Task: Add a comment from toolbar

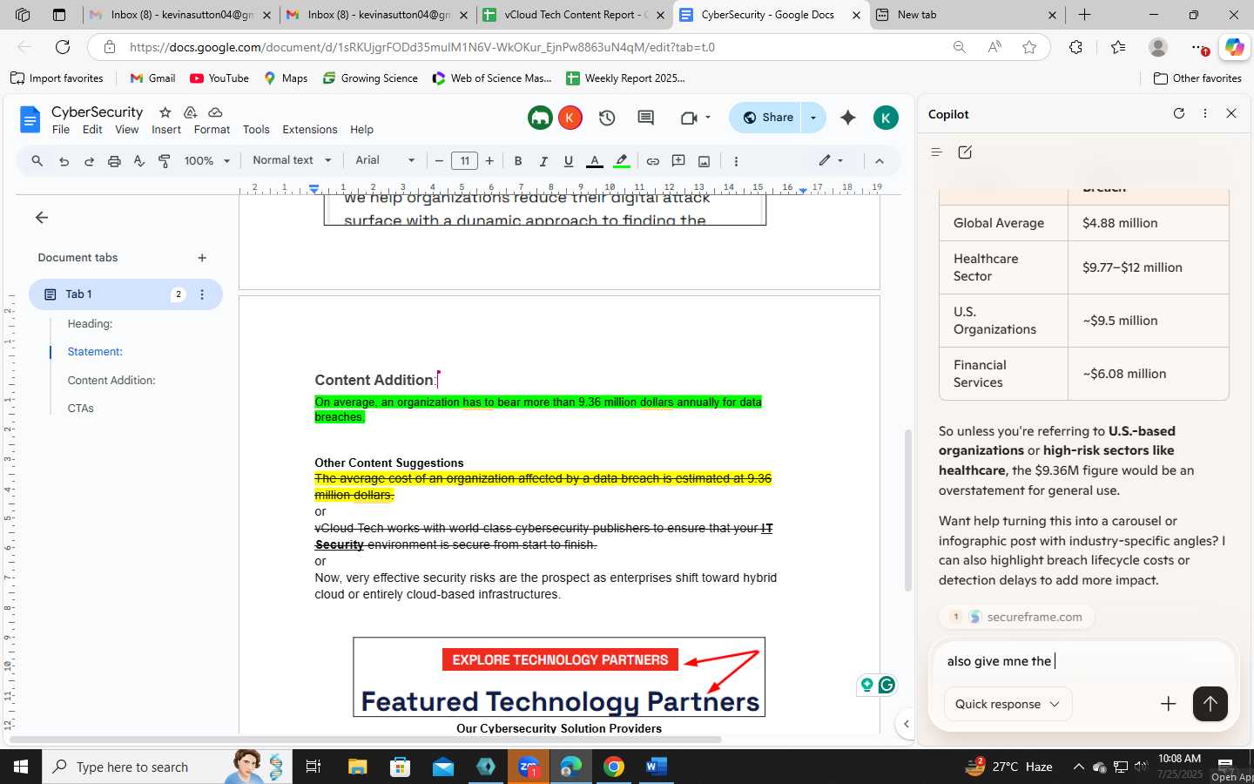Action: click(x=678, y=160)
